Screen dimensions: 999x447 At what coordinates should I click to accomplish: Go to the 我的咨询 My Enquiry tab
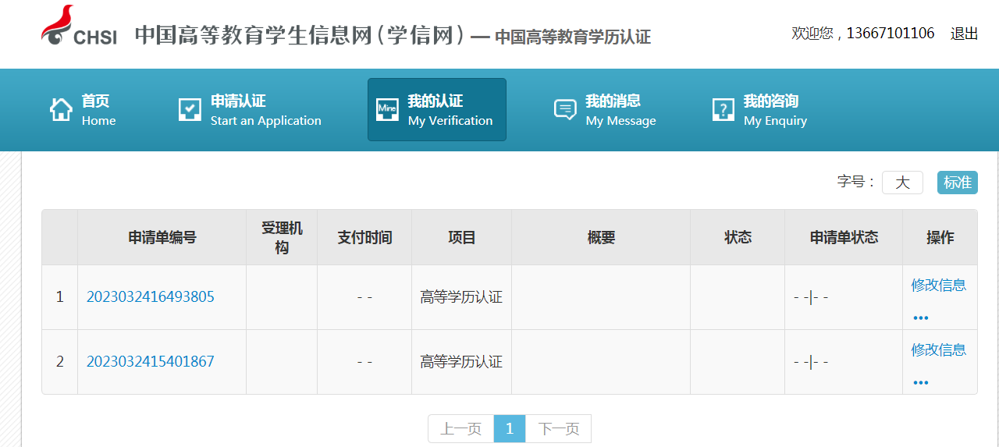pos(774,110)
